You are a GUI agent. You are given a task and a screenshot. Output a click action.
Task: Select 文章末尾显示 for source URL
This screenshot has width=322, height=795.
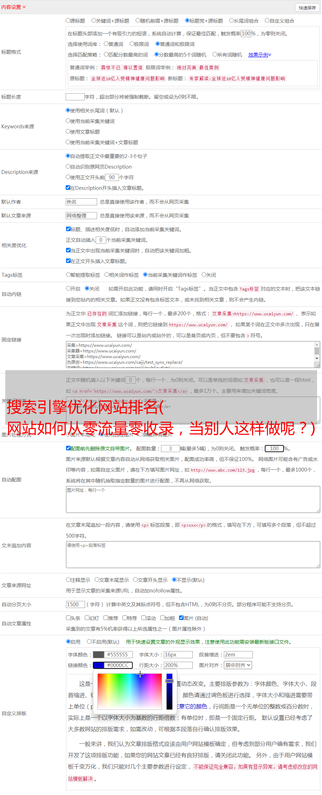click(97, 580)
